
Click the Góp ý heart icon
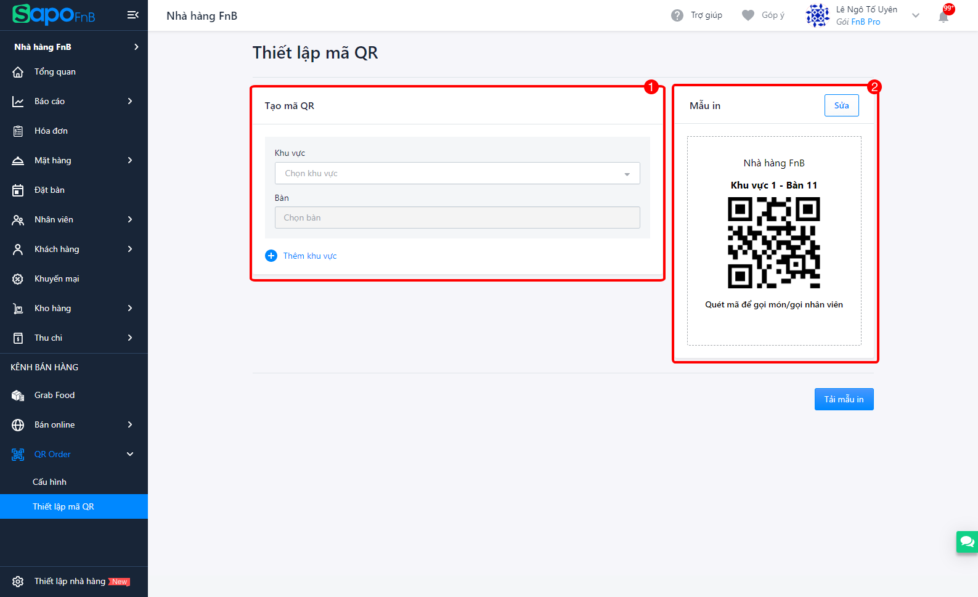pos(748,15)
